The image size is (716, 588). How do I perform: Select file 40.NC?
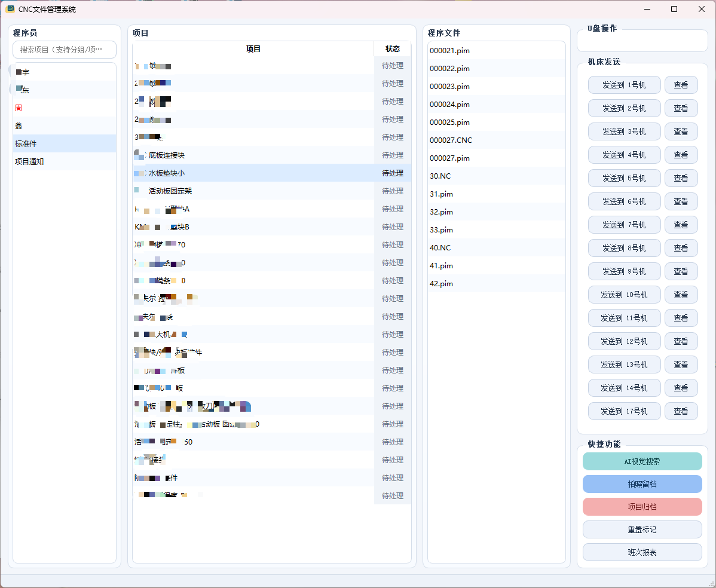click(497, 247)
